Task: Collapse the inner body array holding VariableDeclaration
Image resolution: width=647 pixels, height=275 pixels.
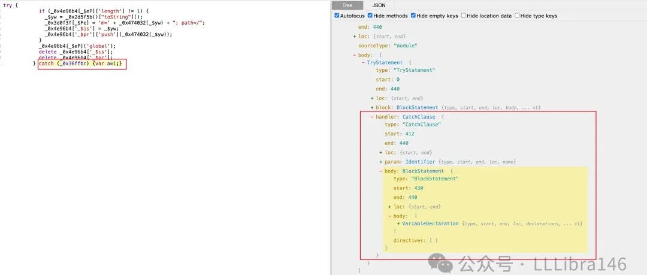Action: (x=390, y=216)
